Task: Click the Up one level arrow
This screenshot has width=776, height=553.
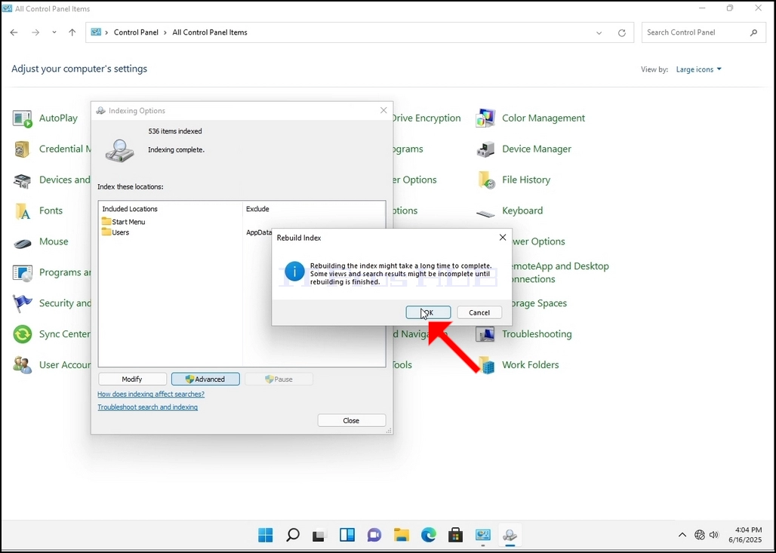Action: [x=72, y=32]
